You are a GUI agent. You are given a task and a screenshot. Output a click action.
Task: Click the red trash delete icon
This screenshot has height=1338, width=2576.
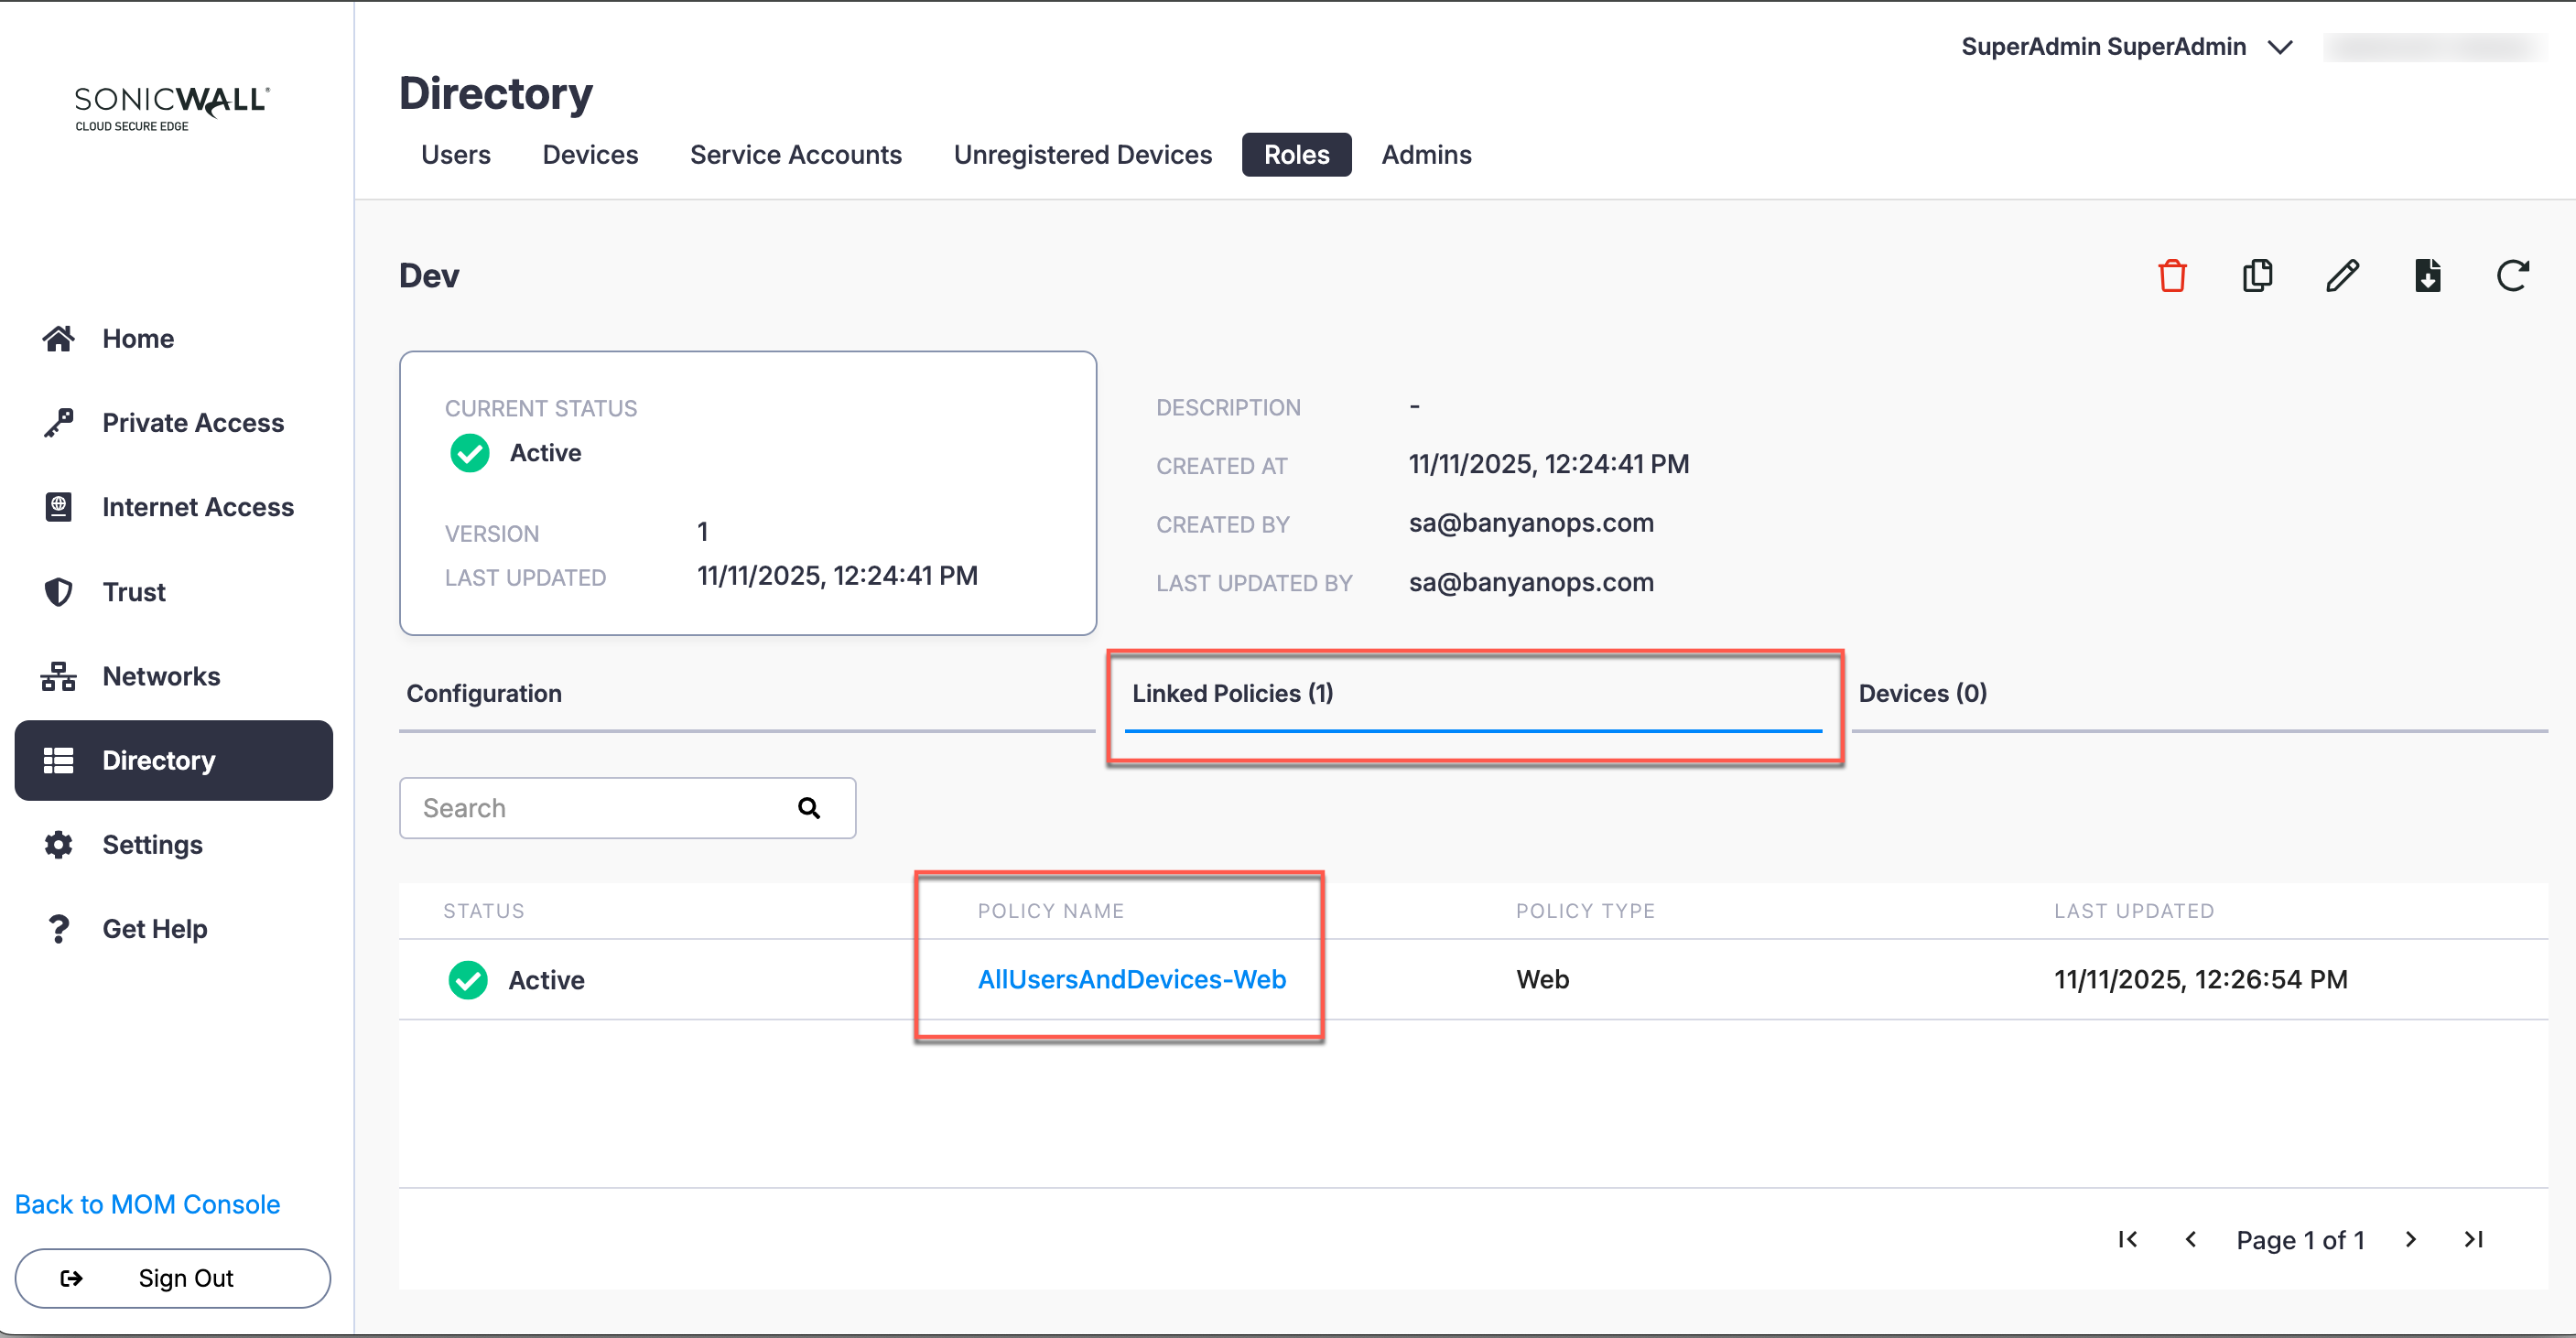point(2171,276)
